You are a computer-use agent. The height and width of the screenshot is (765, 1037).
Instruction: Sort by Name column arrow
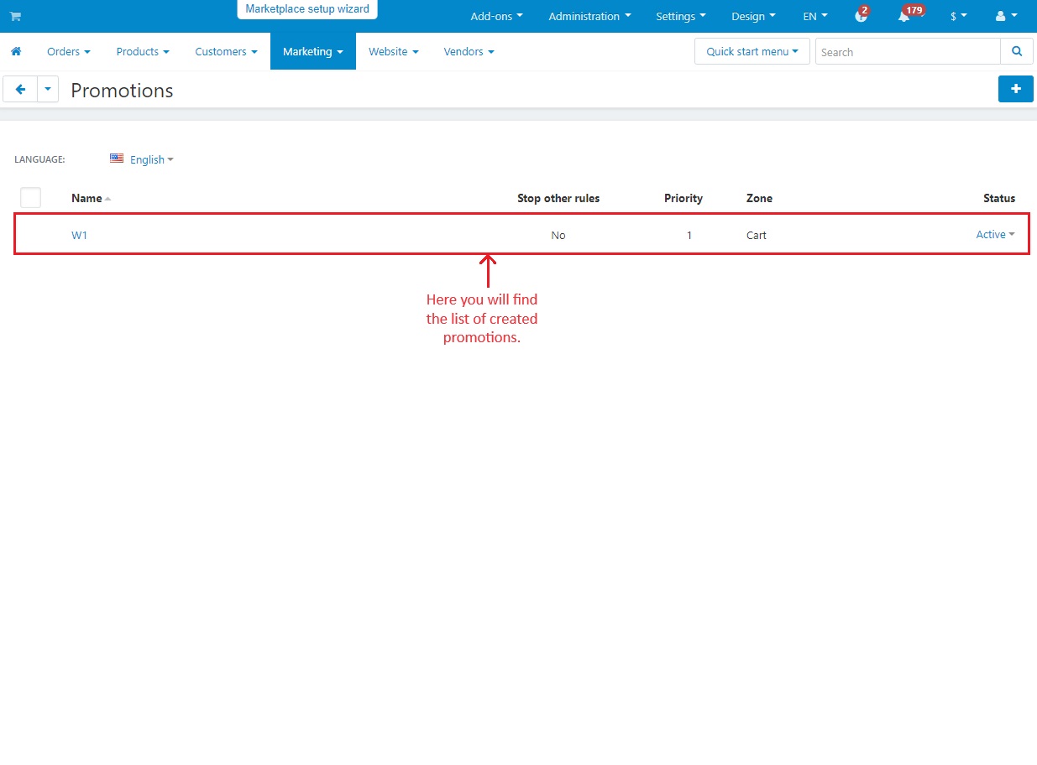(107, 199)
